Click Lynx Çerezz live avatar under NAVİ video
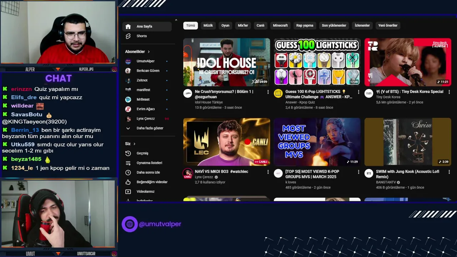The width and height of the screenshot is (457, 257). coord(188,174)
